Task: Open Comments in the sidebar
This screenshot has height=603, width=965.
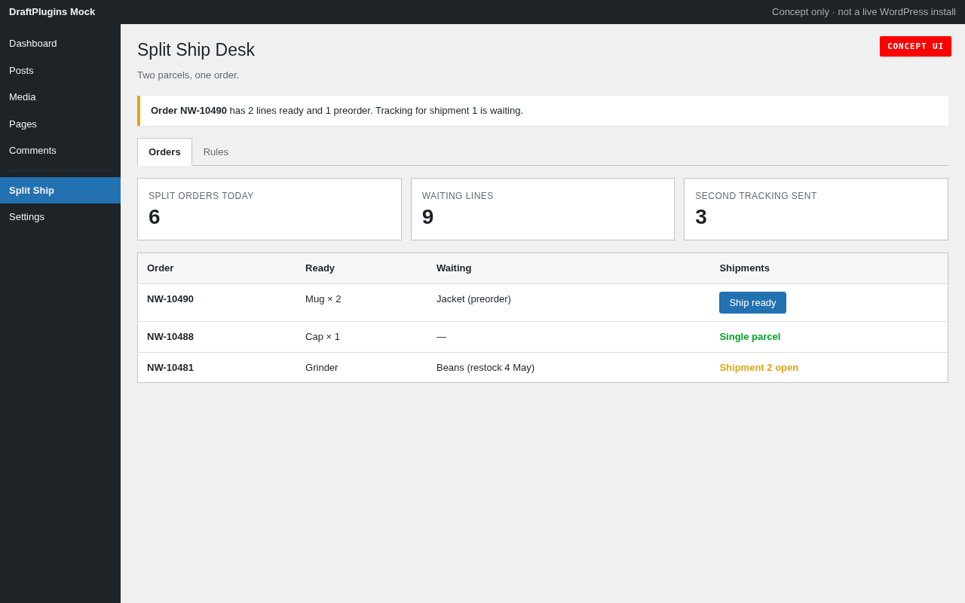Action: point(60,151)
